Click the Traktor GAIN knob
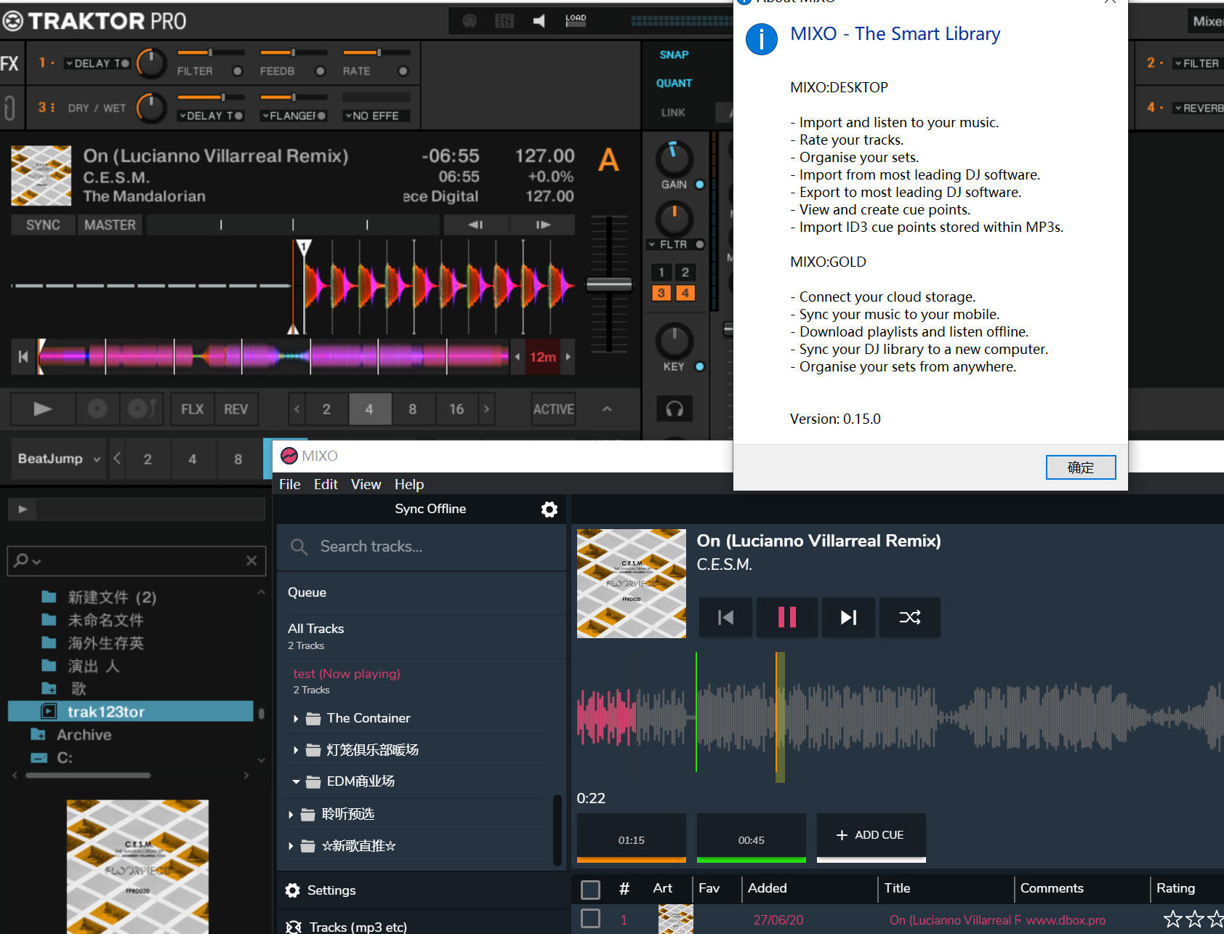This screenshot has width=1224, height=934. coord(674,158)
